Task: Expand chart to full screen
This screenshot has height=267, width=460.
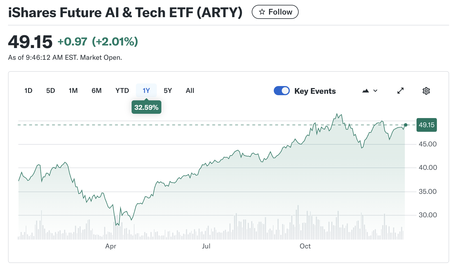Action: [x=400, y=91]
